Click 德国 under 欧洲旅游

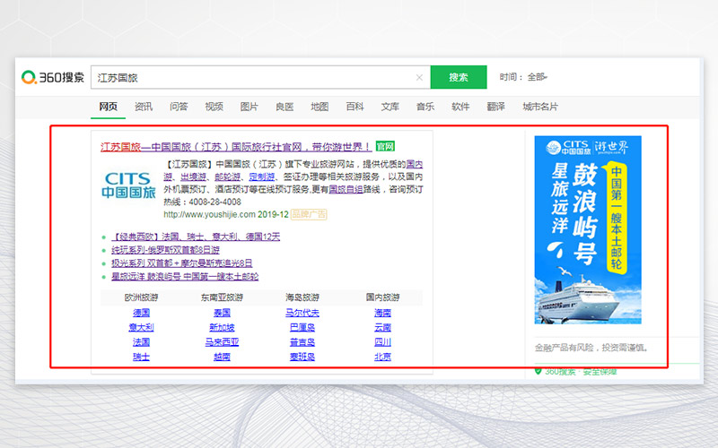pos(141,313)
